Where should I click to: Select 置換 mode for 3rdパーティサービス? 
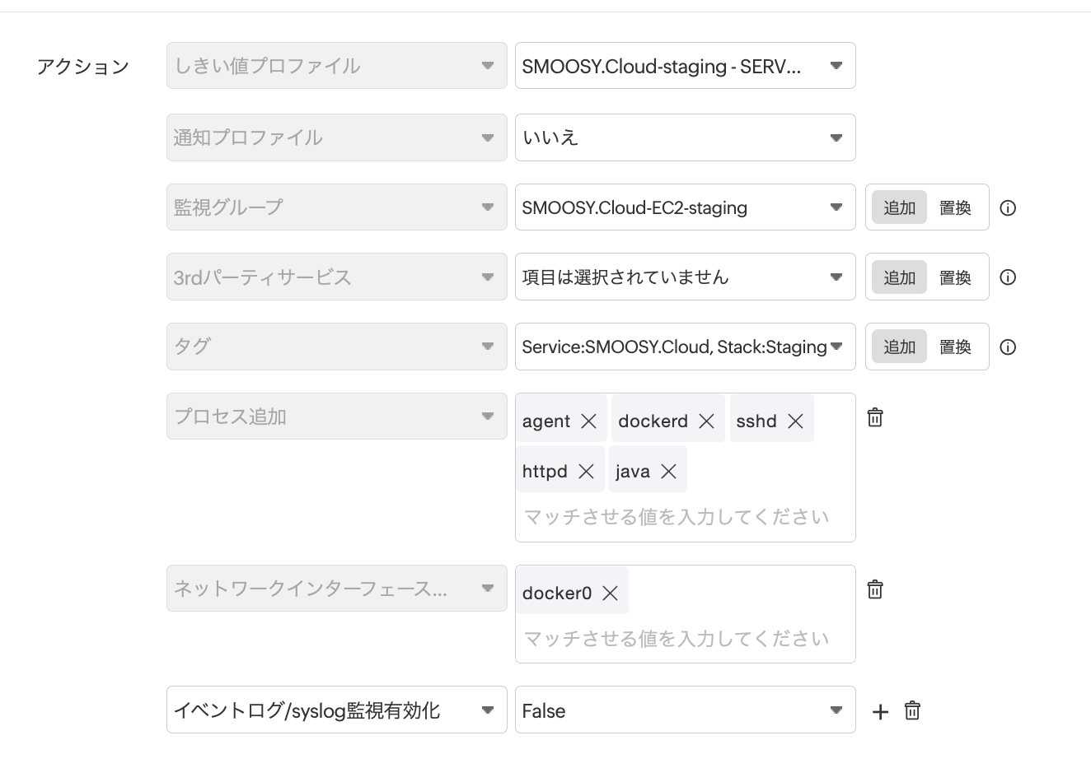[x=956, y=277]
